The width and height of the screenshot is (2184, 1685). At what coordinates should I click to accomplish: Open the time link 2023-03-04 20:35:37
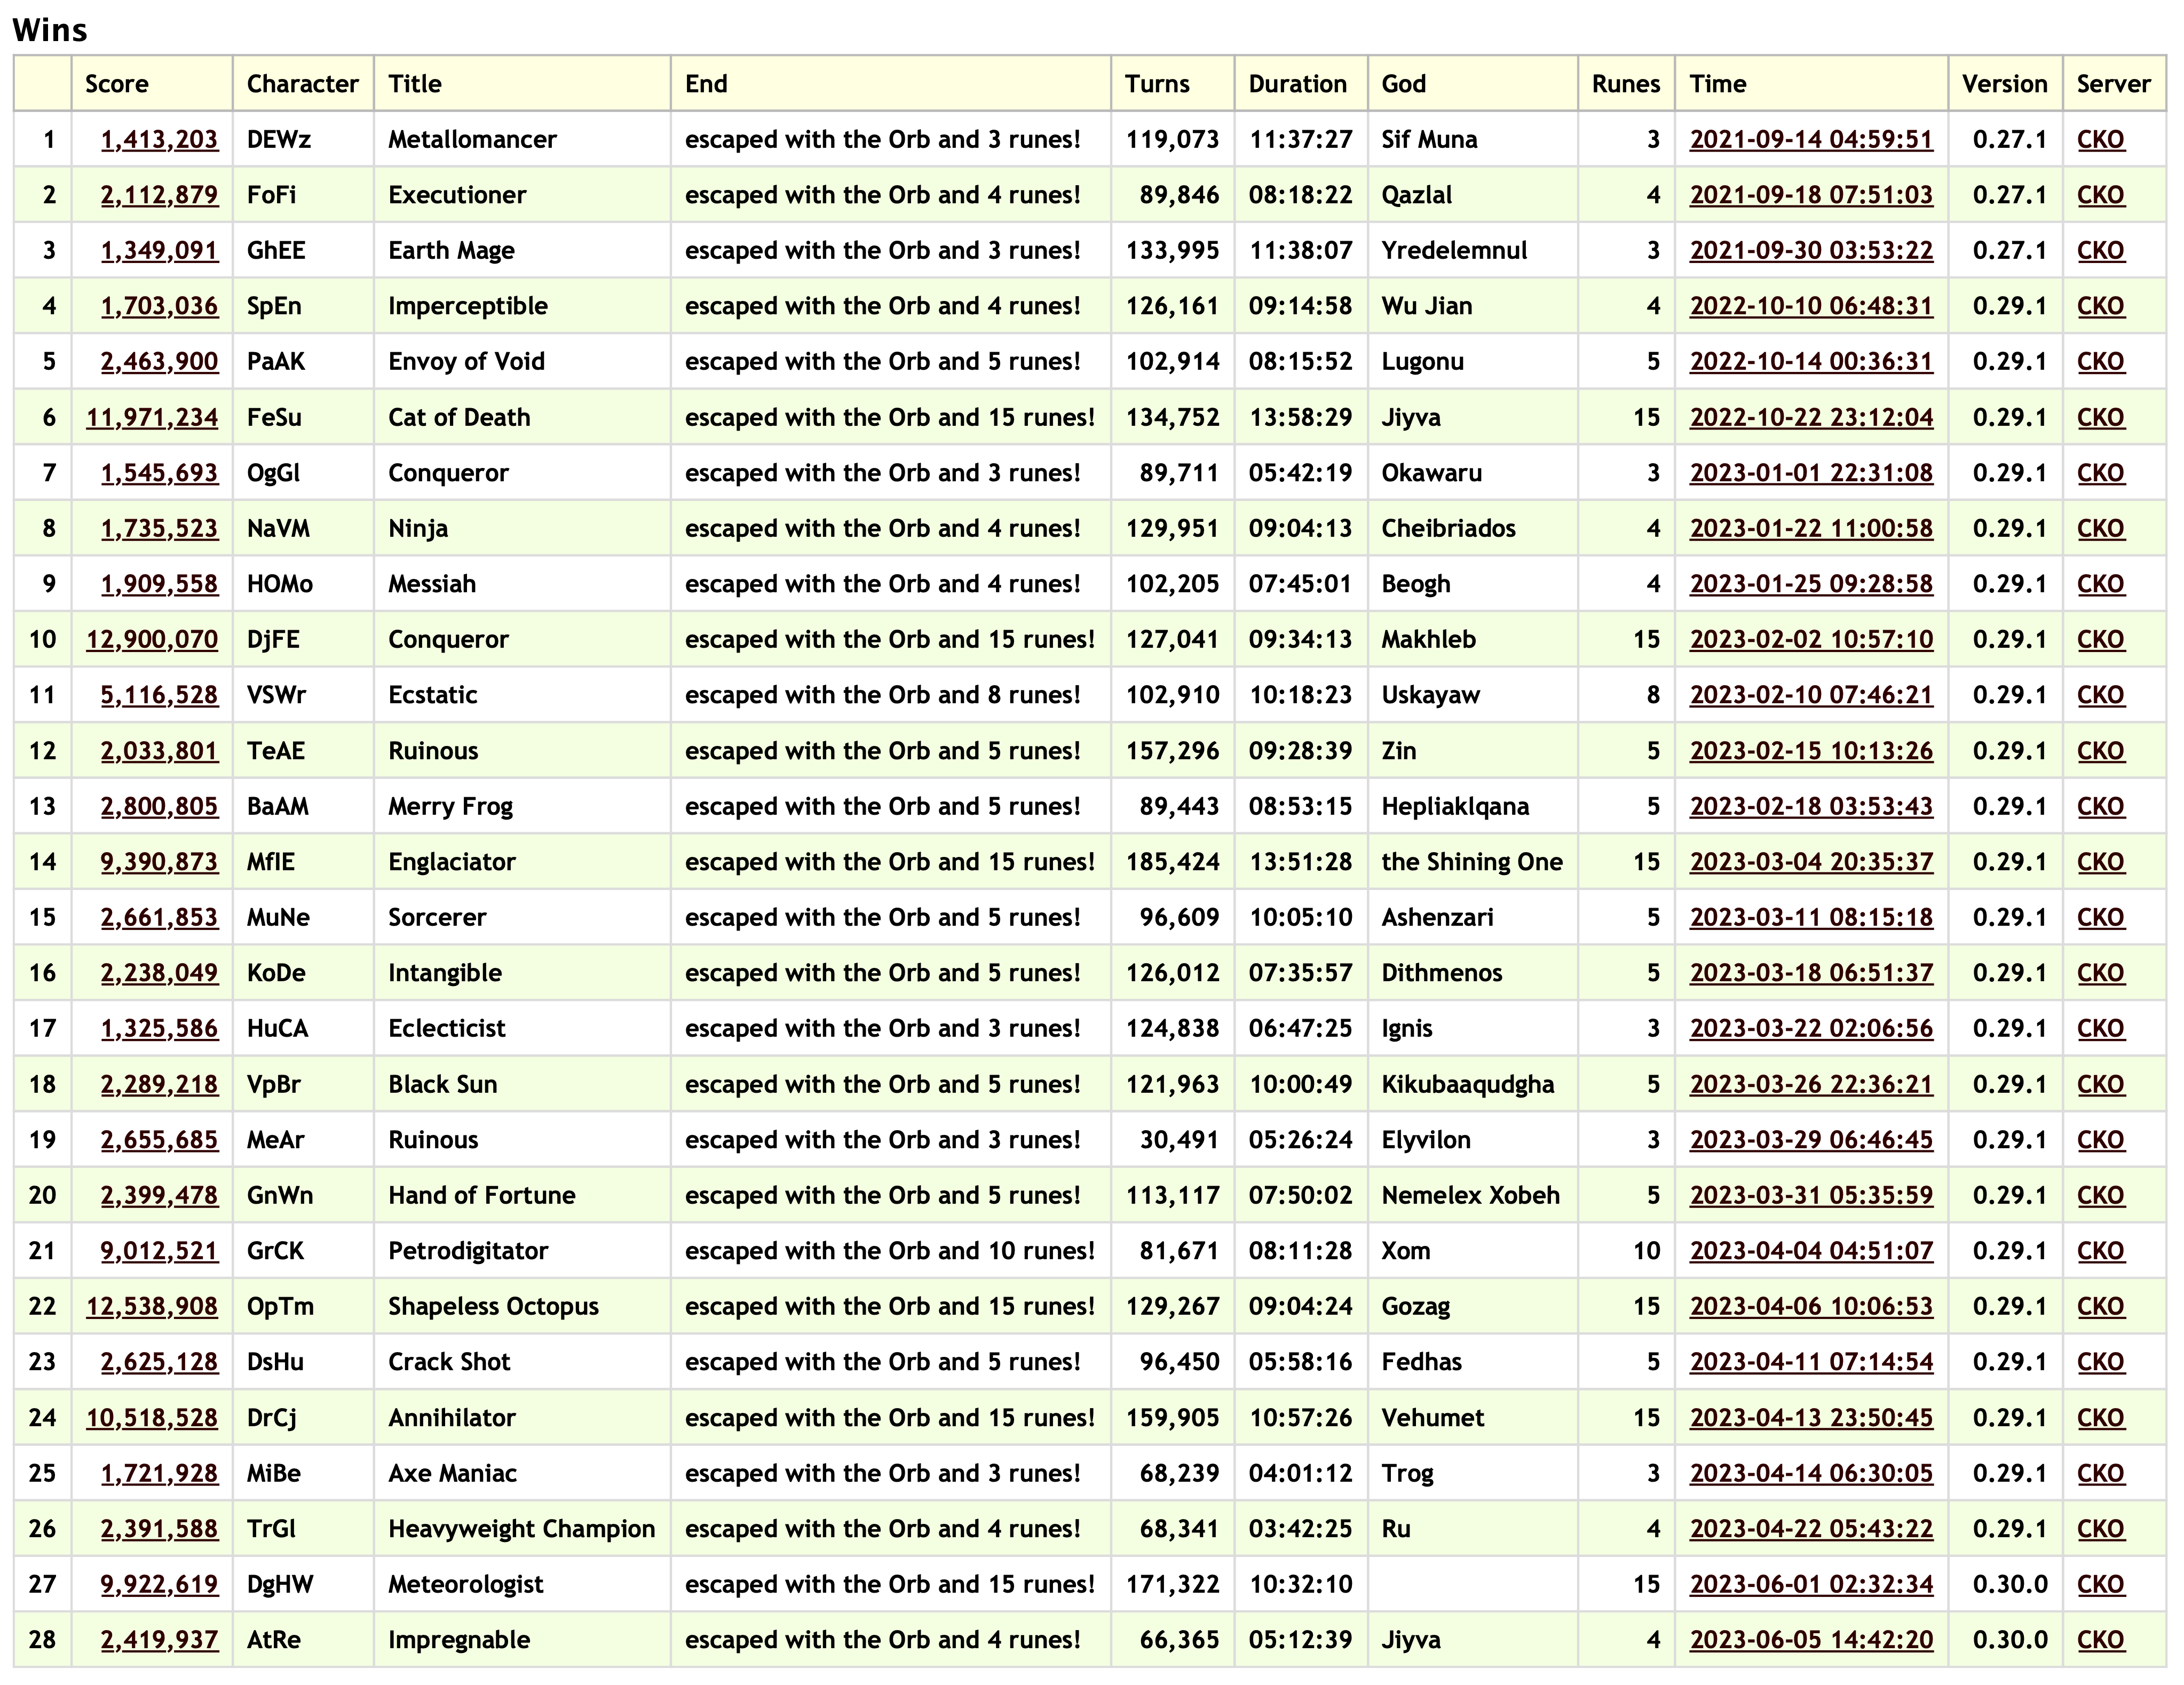coord(1811,862)
